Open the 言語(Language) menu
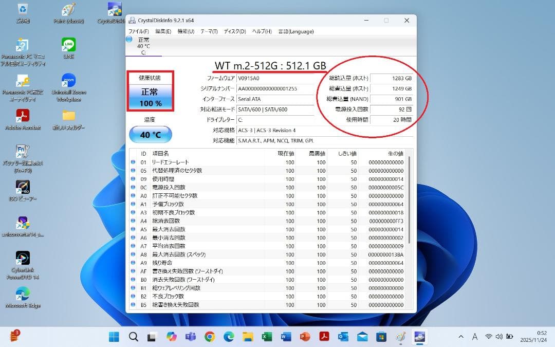 tap(295, 31)
